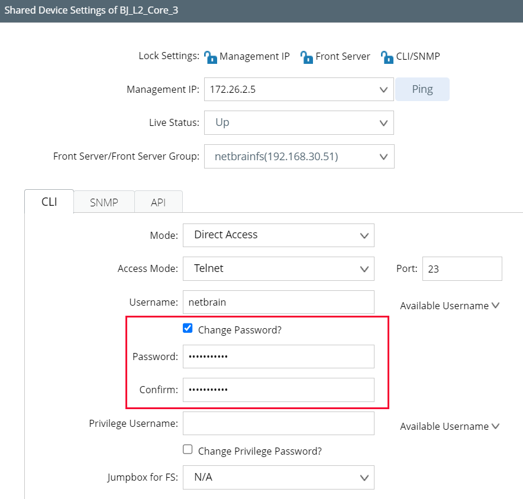This screenshot has width=523, height=499.
Task: Open the Mode dropdown showing Direct Access
Action: pos(364,235)
